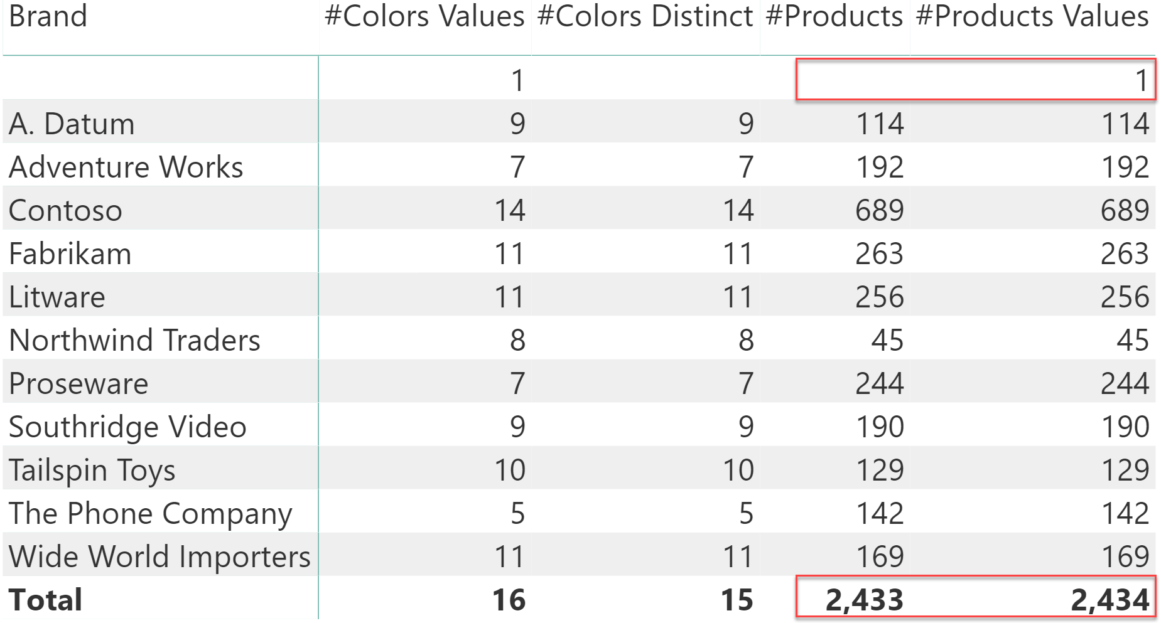Image resolution: width=1161 pixels, height=623 pixels.
Task: Click the Brand column header
Action: 48,16
